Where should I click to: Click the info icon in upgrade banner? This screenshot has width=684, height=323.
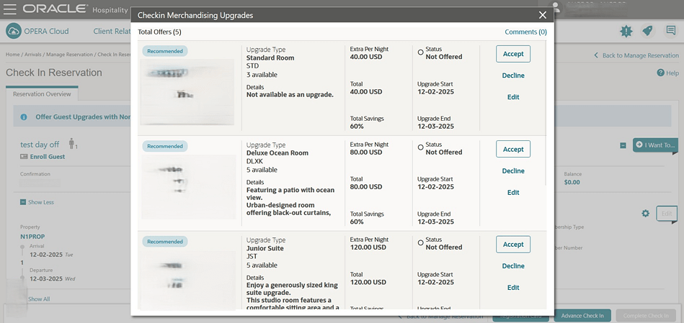coord(24,117)
